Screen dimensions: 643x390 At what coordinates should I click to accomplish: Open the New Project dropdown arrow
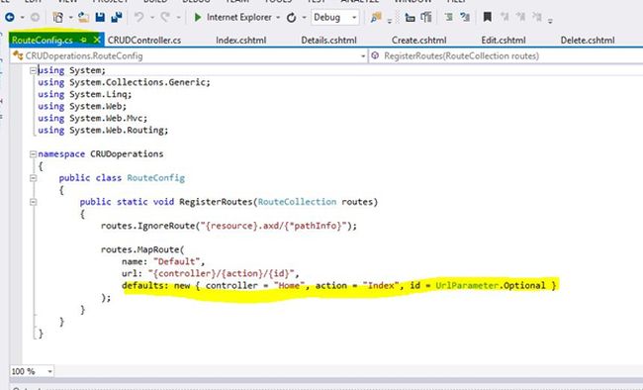(x=70, y=18)
